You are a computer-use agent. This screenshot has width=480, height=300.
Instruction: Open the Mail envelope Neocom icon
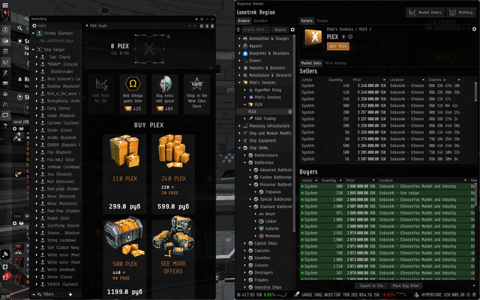click(5, 83)
